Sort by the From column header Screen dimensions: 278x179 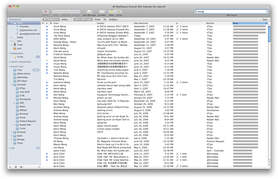[74, 23]
